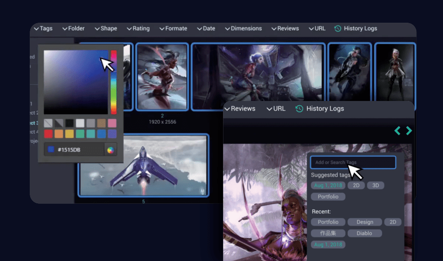Add the suggested 3D tag

pyautogui.click(x=376, y=185)
